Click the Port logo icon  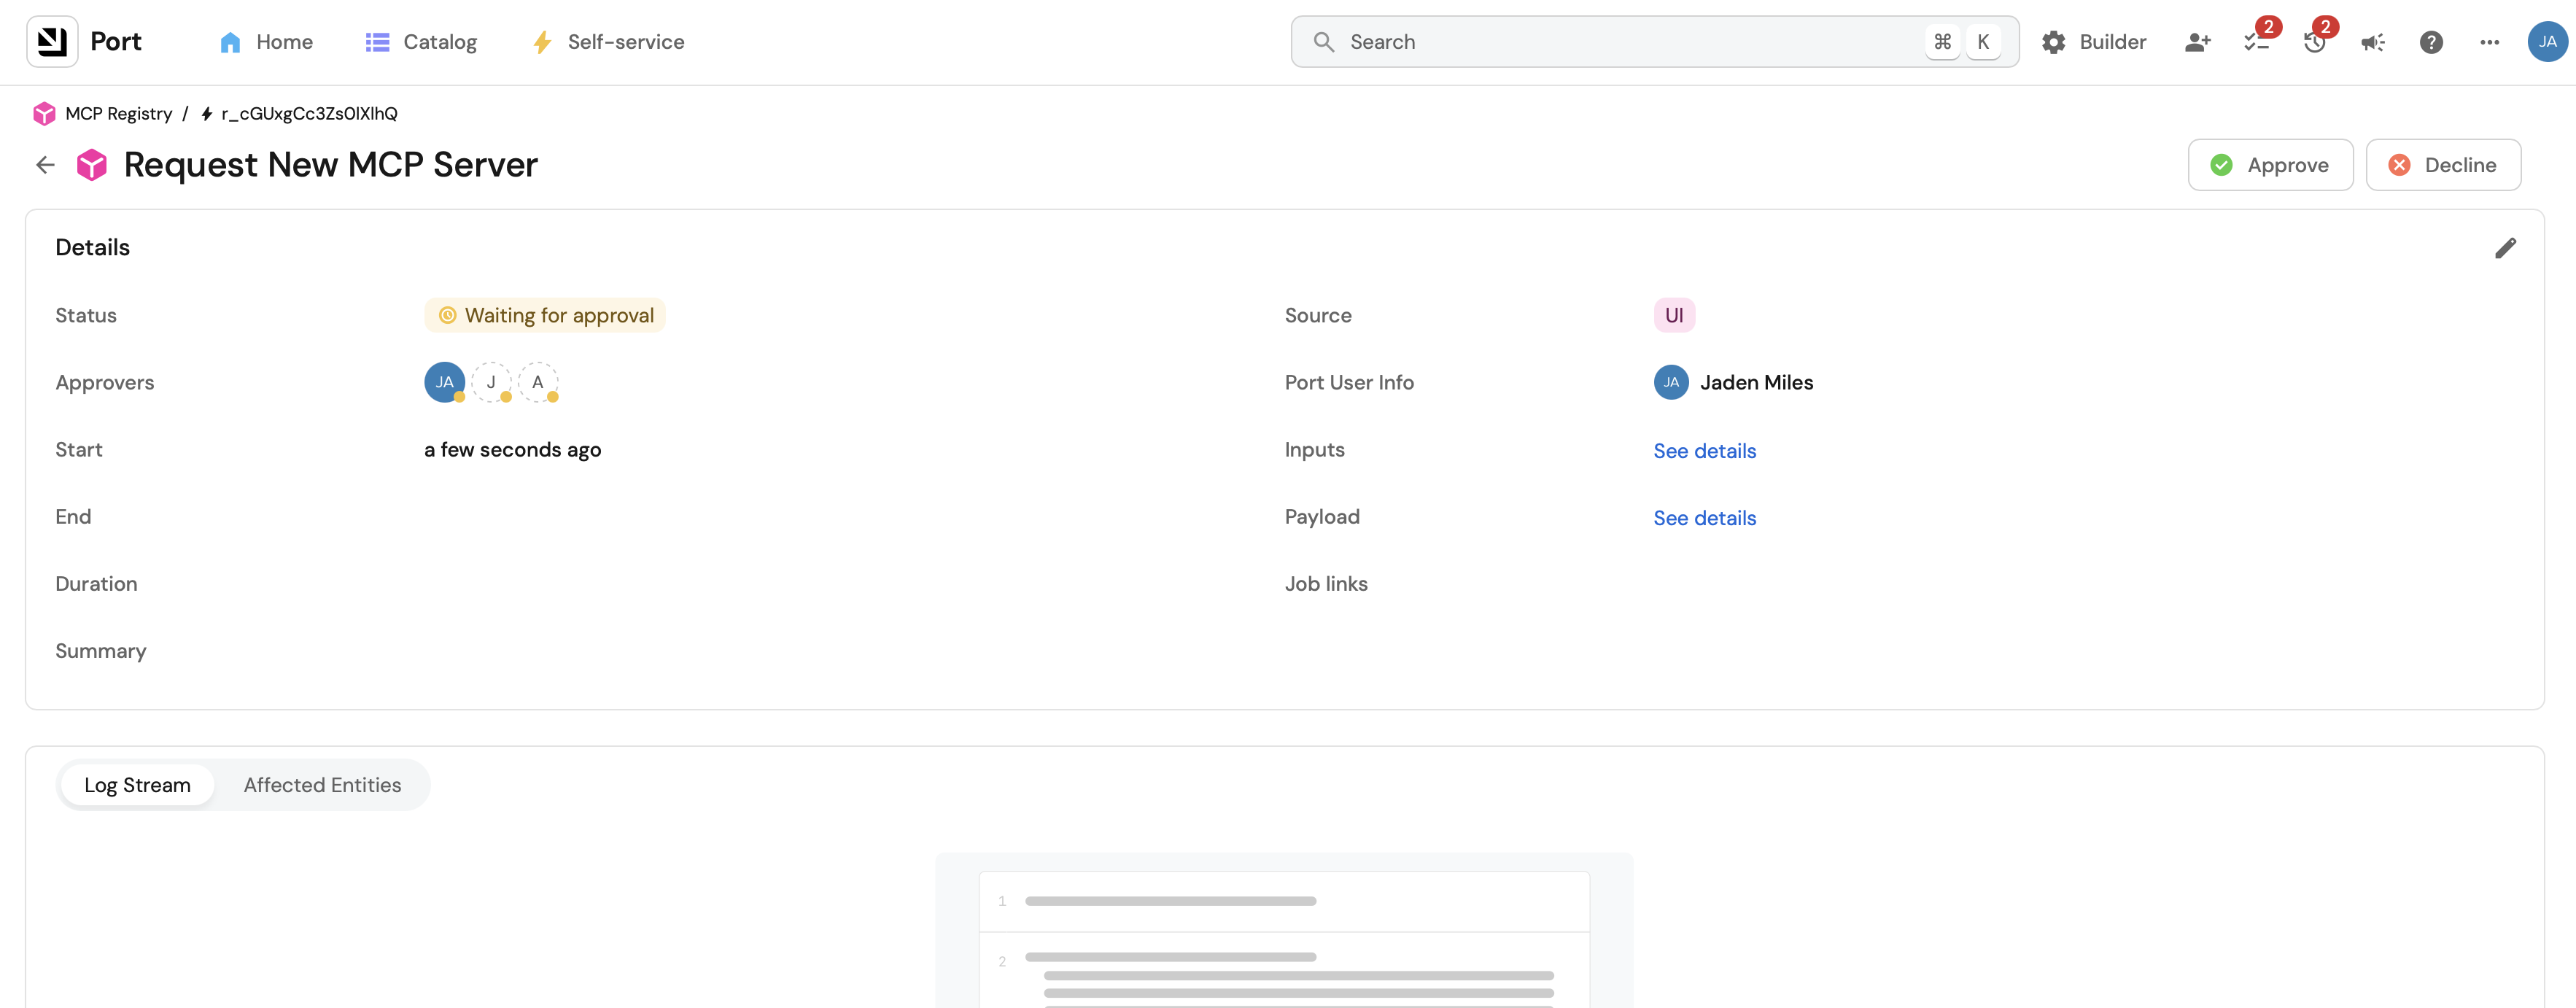tap(52, 42)
